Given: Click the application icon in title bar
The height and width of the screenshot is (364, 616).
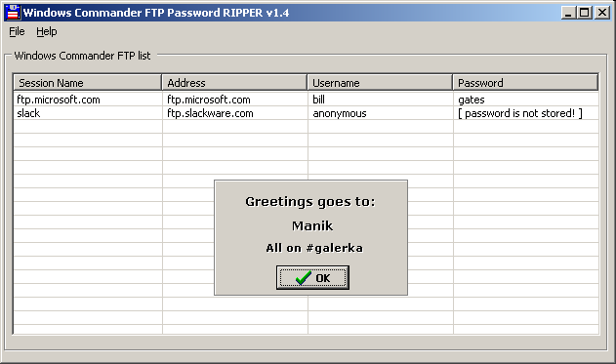Looking at the screenshot, I should point(13,13).
